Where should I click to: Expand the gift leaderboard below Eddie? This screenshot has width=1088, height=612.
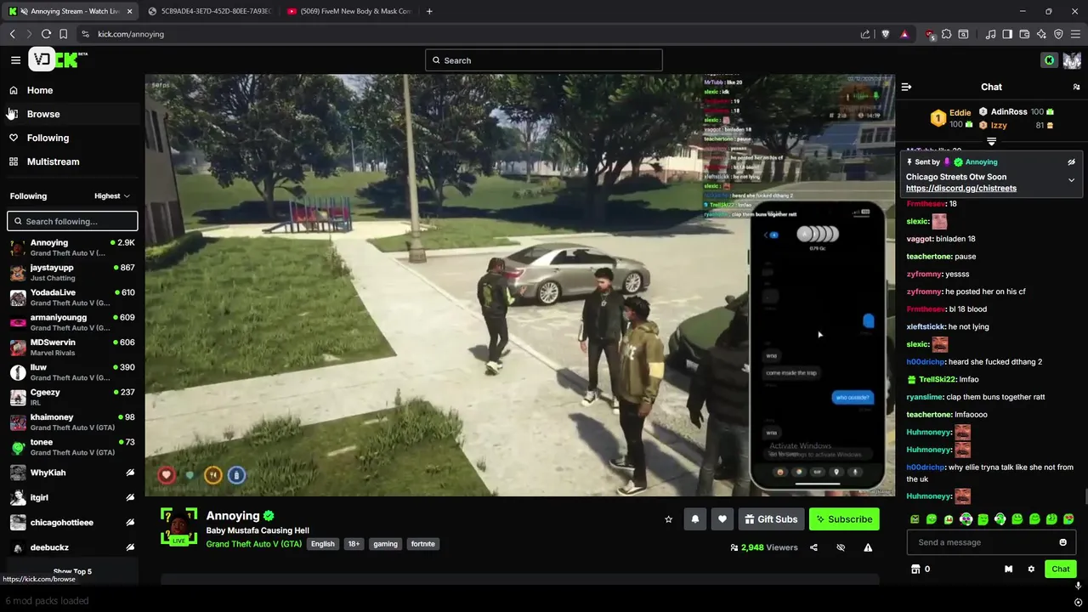991,141
